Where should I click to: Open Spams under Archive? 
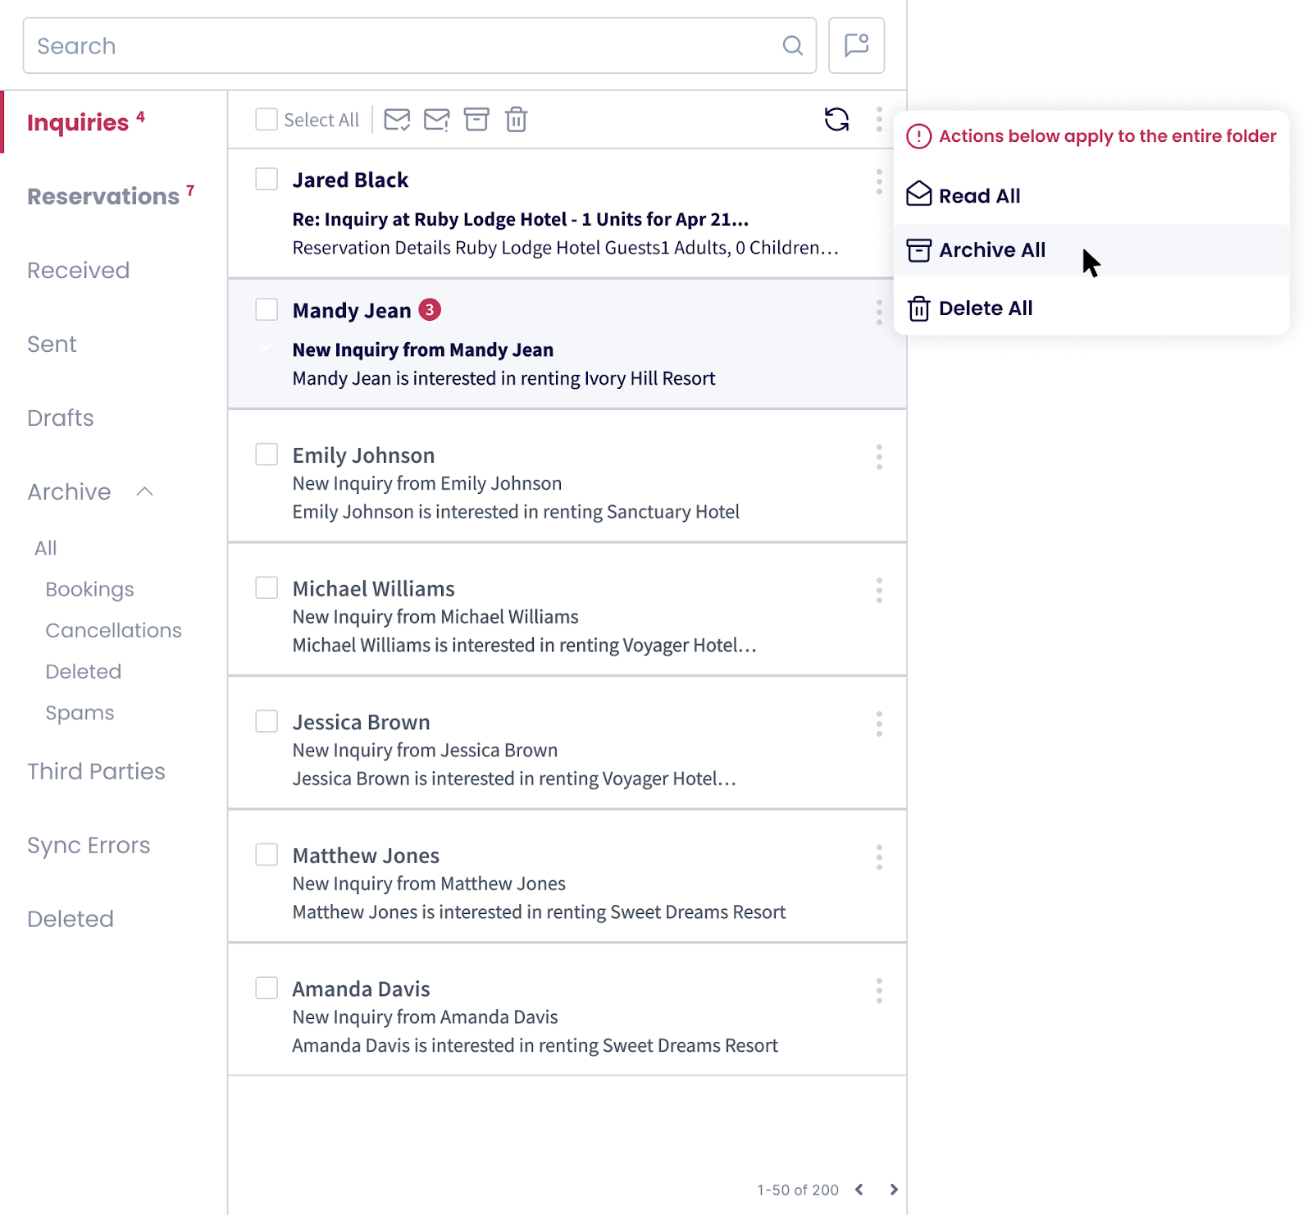point(80,712)
